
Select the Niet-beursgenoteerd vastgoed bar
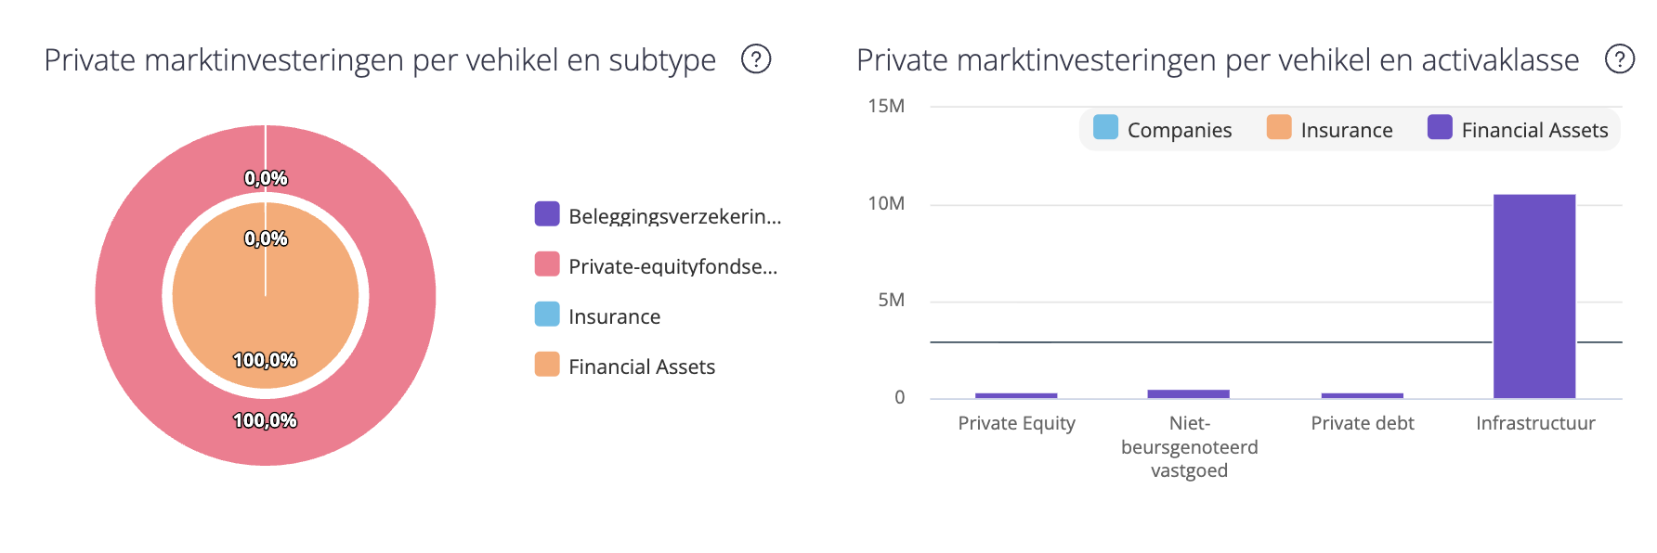1188,393
